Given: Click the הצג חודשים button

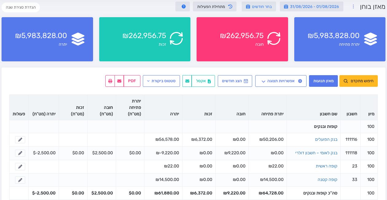Looking at the screenshot, I should (x=235, y=81).
